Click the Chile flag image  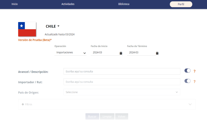[x=27, y=29]
